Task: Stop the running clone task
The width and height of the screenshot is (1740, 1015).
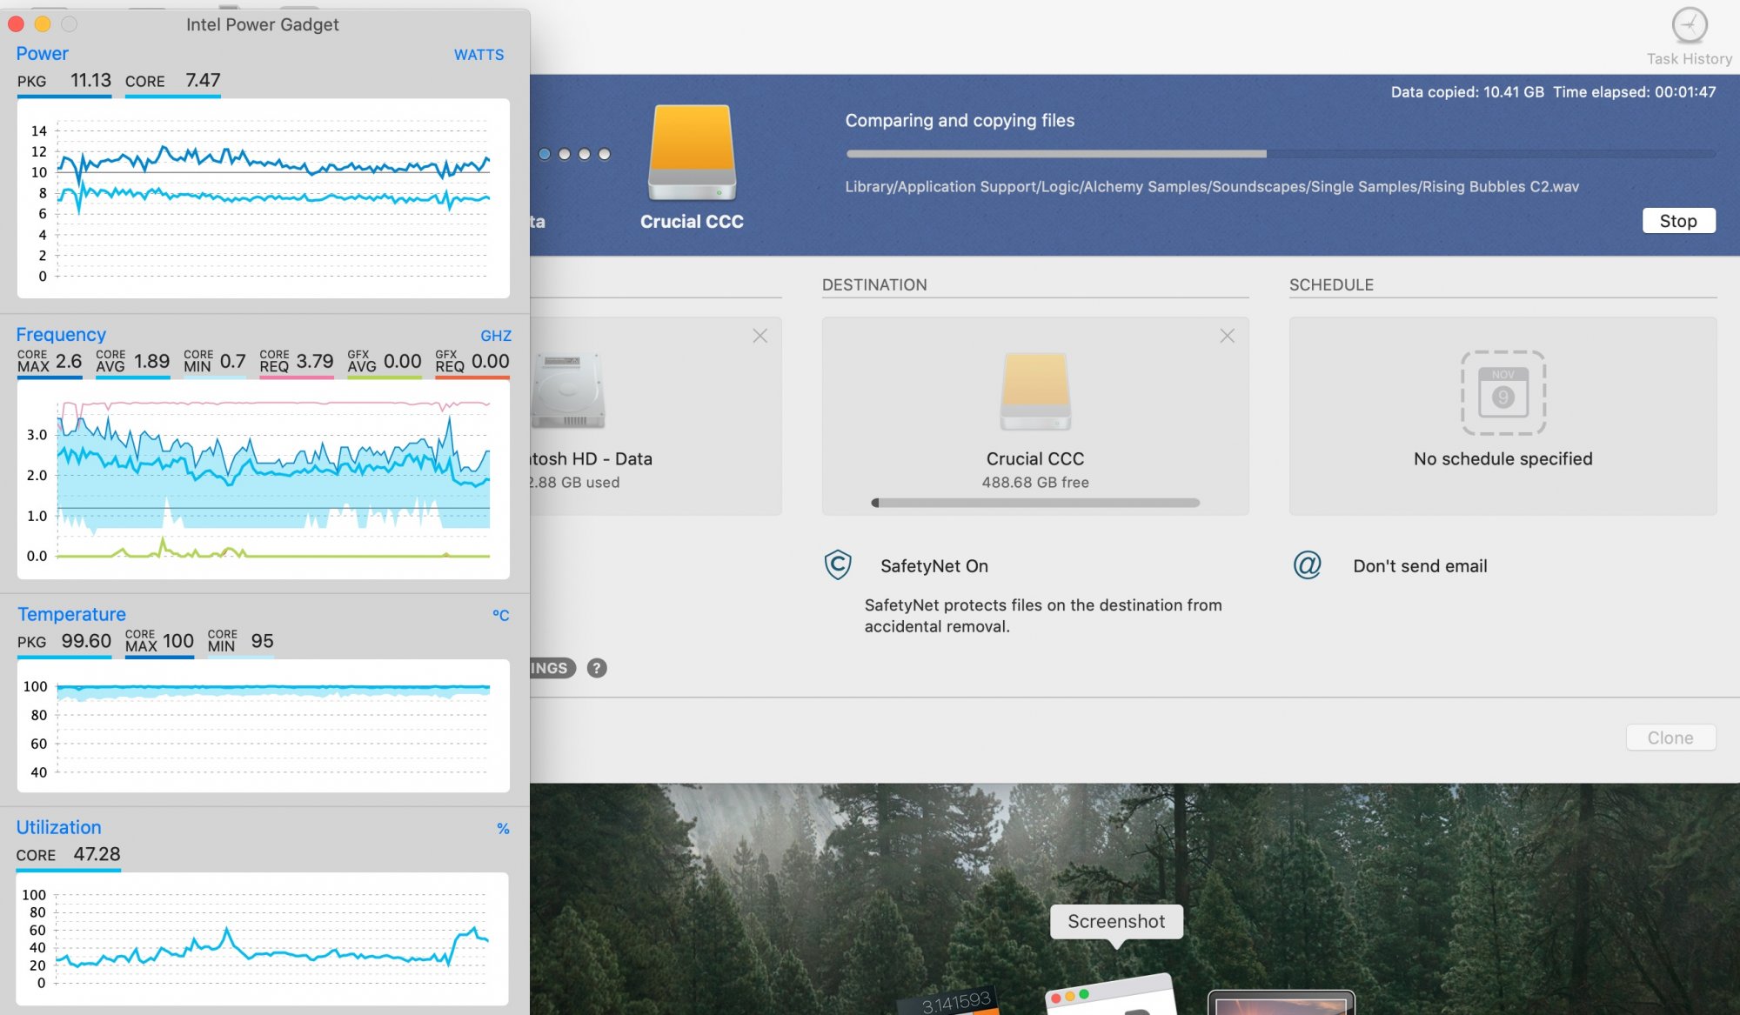Action: pos(1677,221)
